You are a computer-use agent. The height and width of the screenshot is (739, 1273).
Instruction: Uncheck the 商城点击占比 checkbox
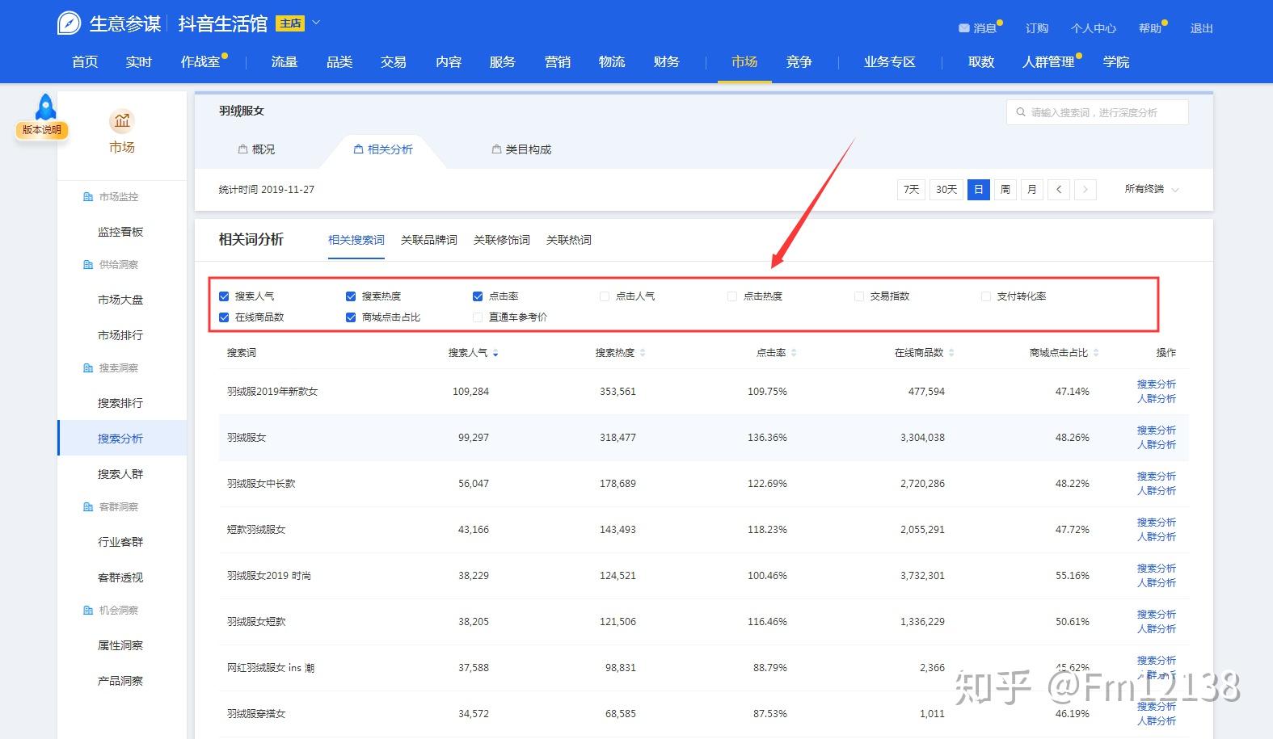(351, 317)
